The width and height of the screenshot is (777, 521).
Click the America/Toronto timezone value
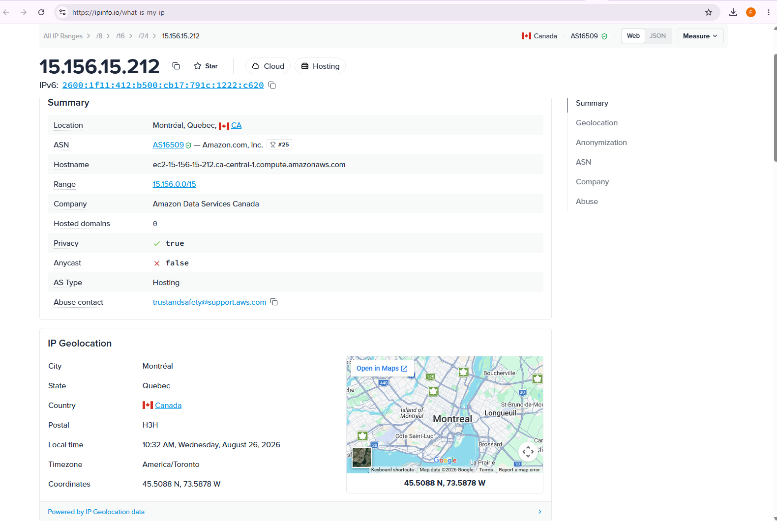click(x=171, y=464)
